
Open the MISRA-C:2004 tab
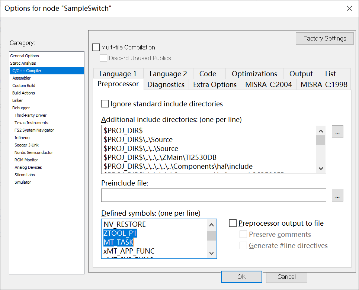click(269, 84)
